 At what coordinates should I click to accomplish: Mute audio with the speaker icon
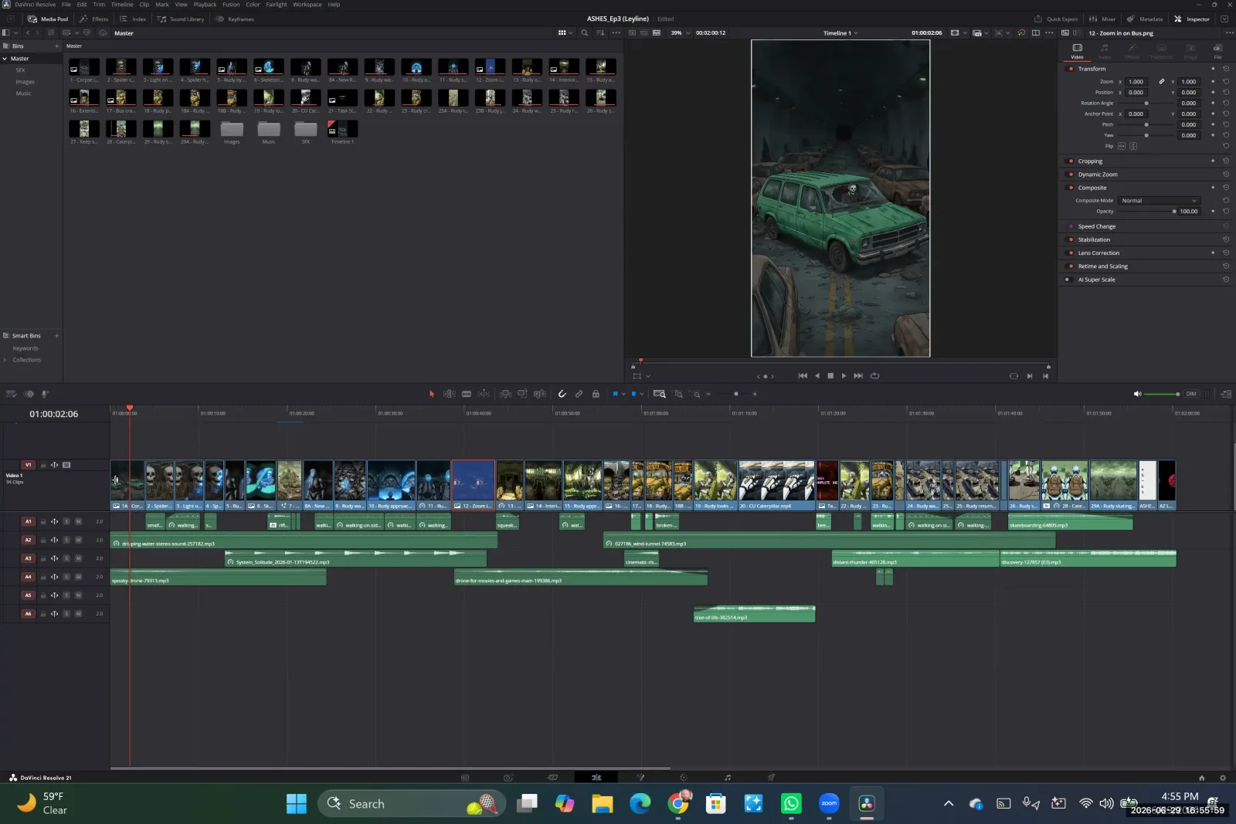click(x=1137, y=394)
